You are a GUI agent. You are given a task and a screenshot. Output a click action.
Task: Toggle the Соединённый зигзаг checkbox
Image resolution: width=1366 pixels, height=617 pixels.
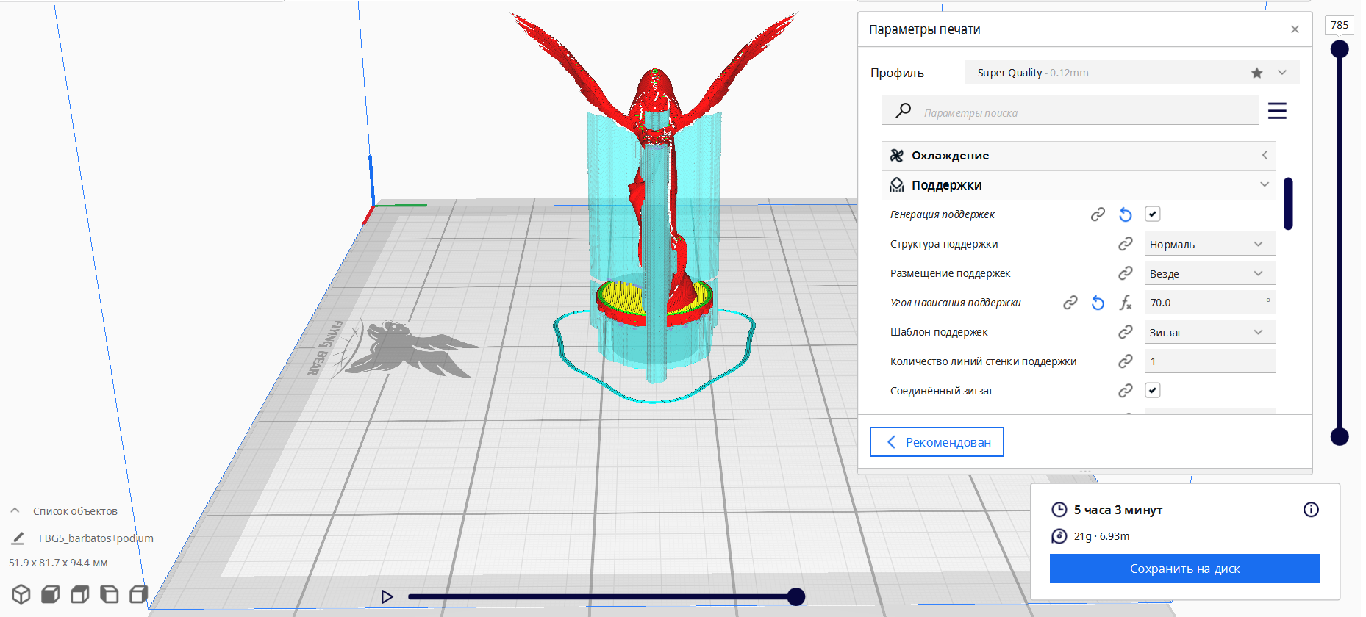click(x=1153, y=391)
